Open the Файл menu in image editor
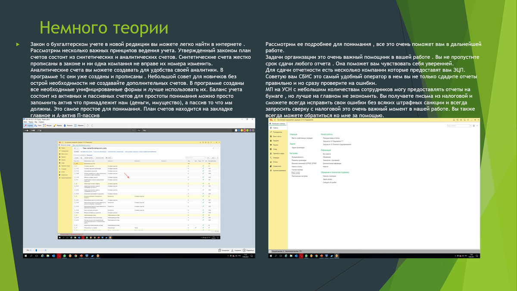This screenshot has height=291, width=517. pos(25,122)
